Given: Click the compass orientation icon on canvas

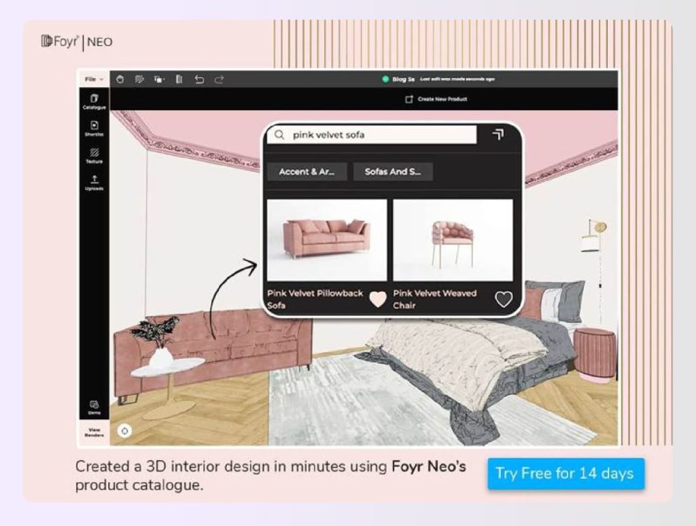Looking at the screenshot, I should [x=125, y=431].
